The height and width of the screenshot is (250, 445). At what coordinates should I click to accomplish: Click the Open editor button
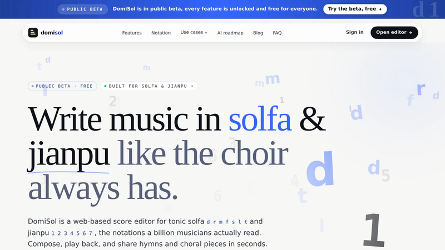[x=394, y=33]
